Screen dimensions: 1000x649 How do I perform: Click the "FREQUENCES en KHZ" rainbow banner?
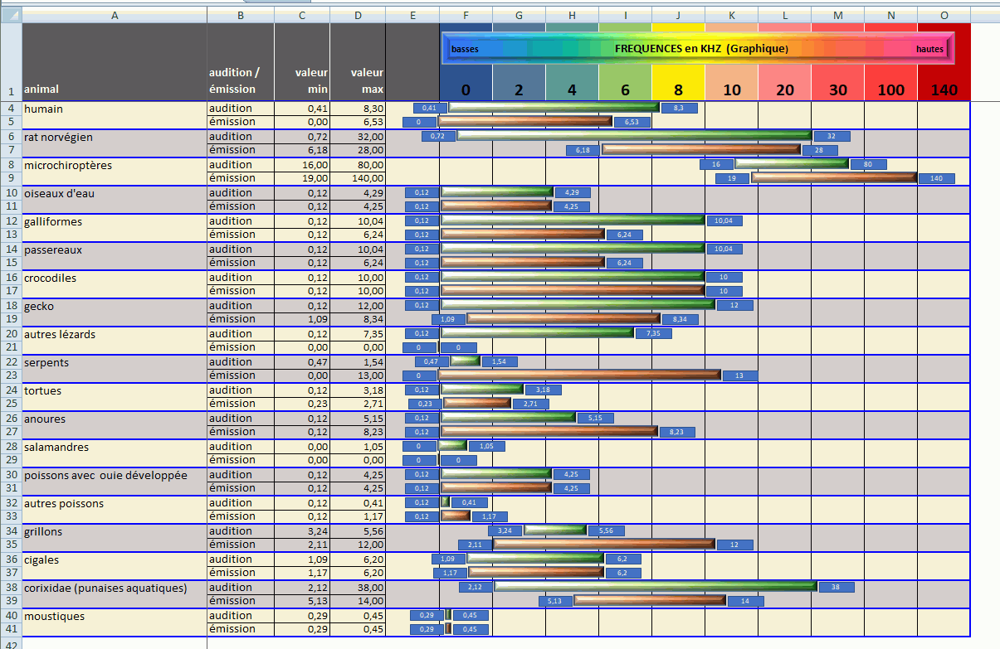(x=697, y=49)
